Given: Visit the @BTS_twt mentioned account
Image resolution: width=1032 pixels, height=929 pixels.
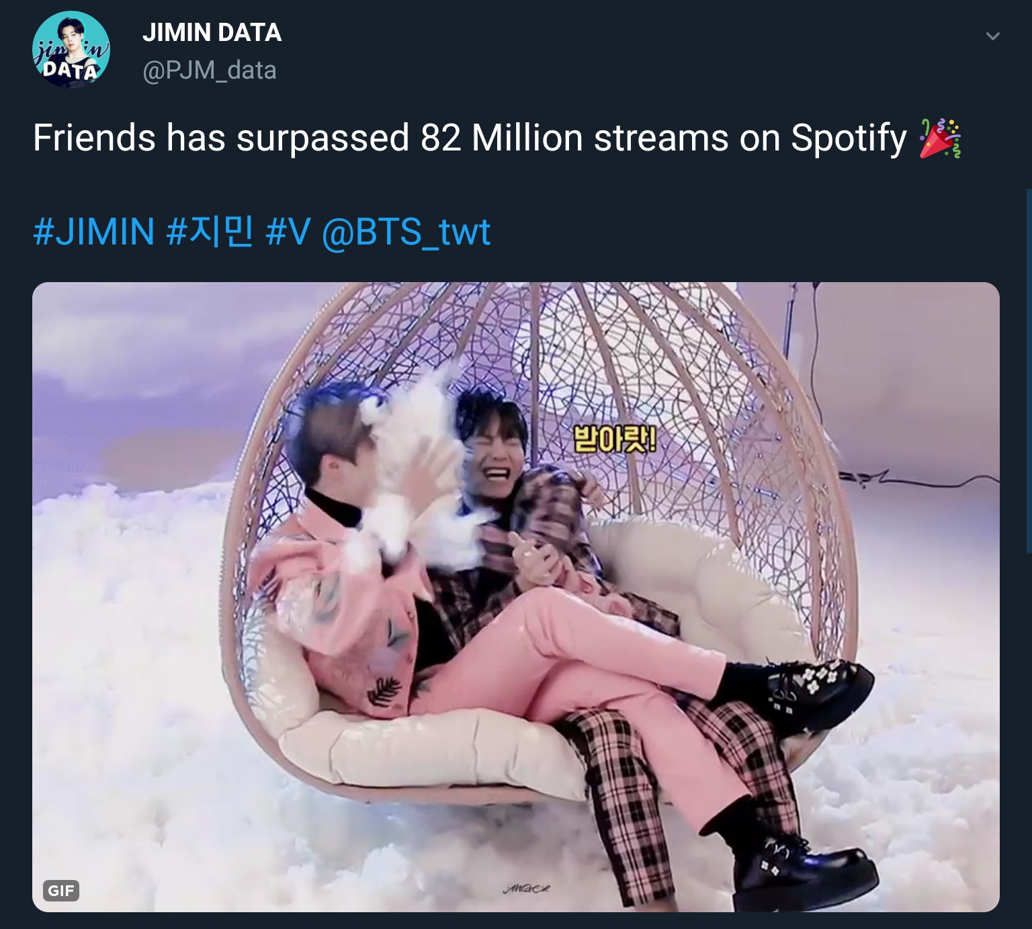Looking at the screenshot, I should point(406,232).
